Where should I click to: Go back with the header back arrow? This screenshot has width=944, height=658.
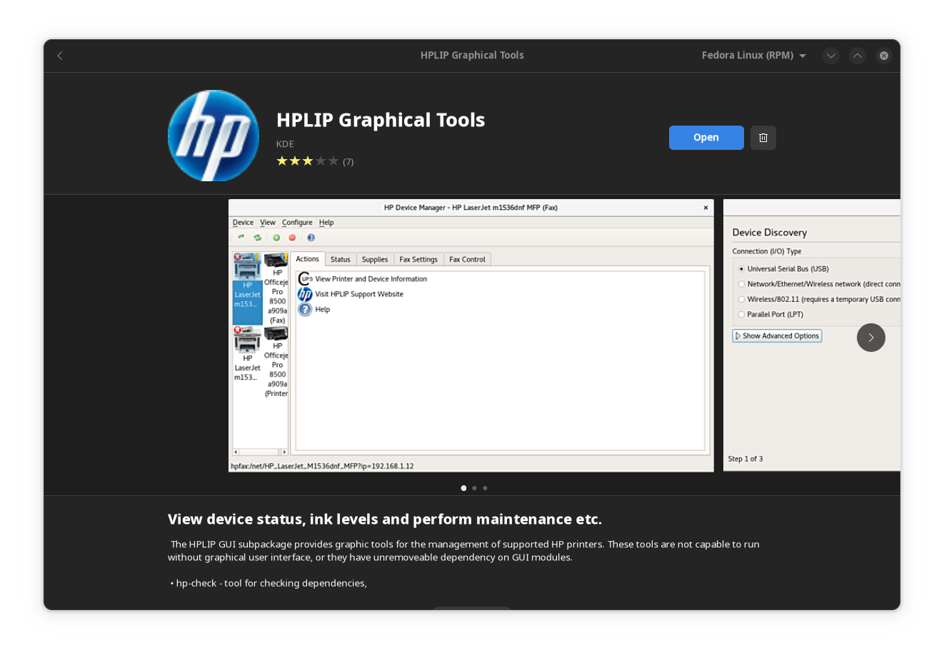tap(60, 56)
